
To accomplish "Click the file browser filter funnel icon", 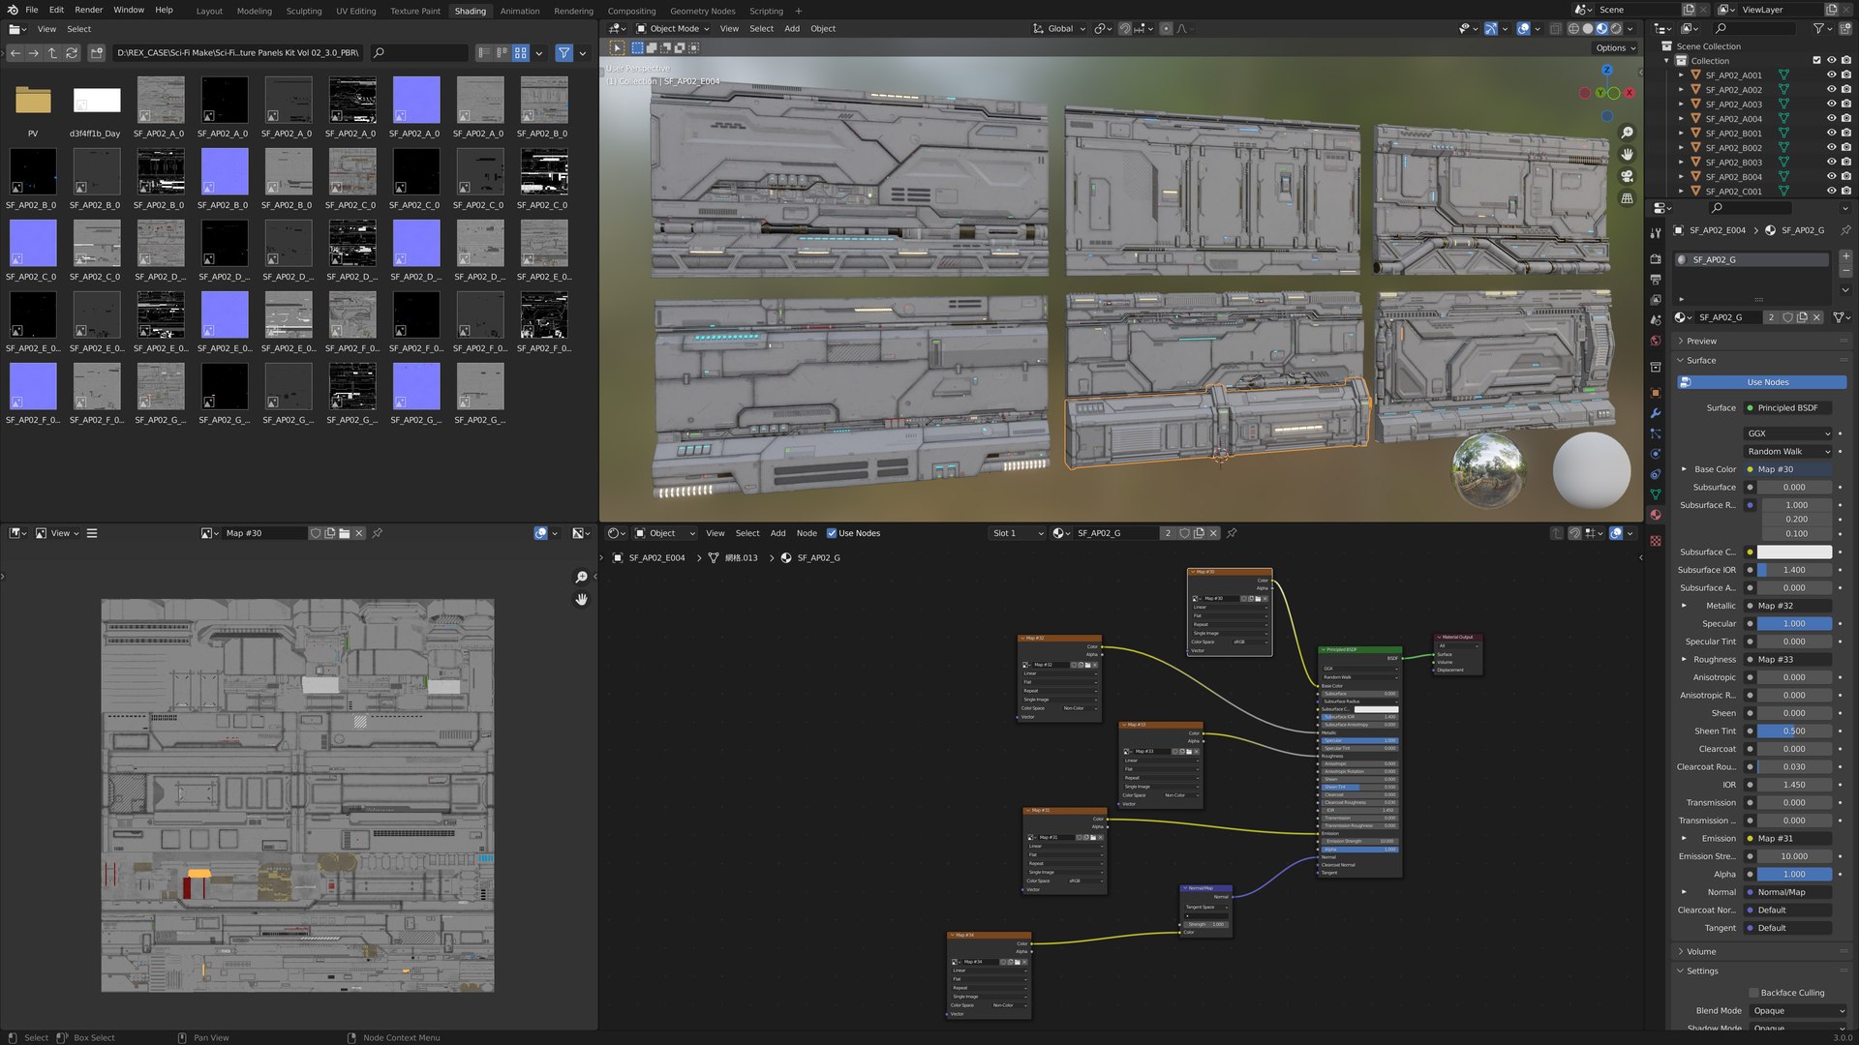I will tap(564, 53).
